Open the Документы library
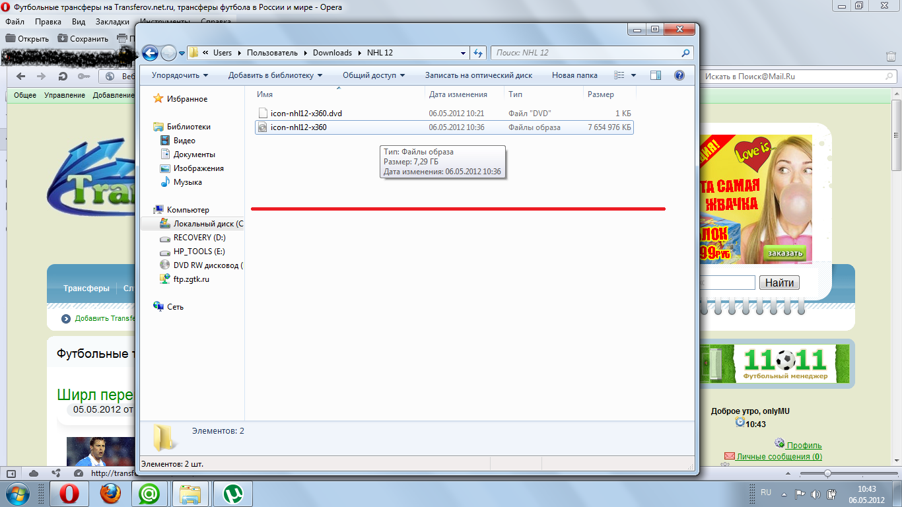The height and width of the screenshot is (507, 902). pos(194,154)
